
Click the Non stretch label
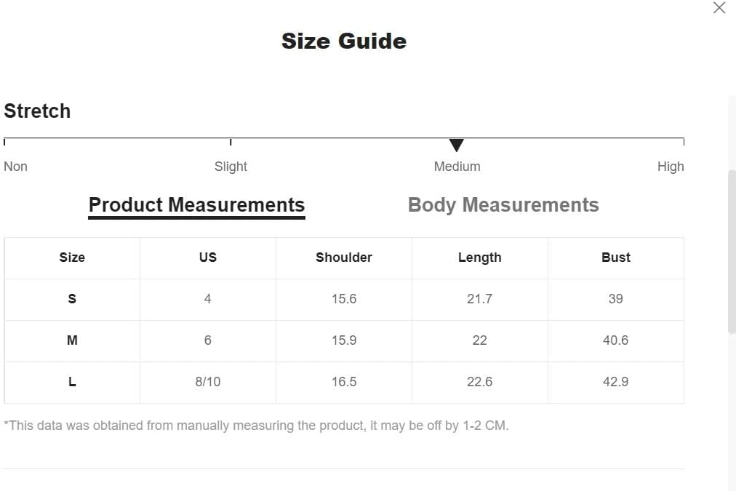click(x=15, y=167)
